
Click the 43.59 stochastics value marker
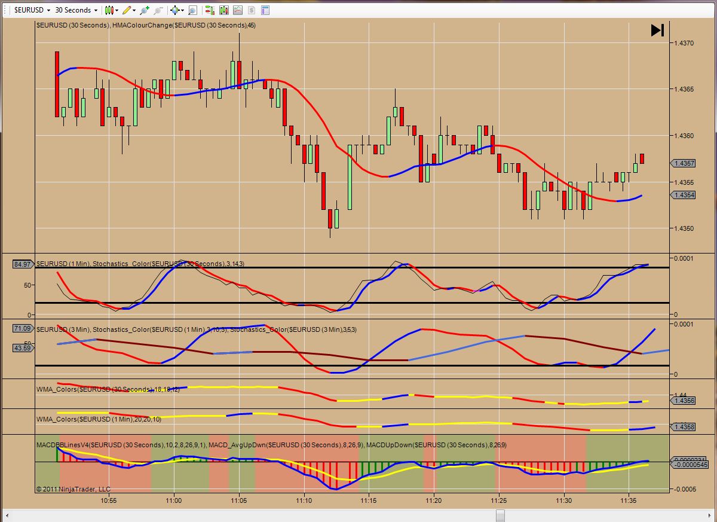(x=23, y=347)
